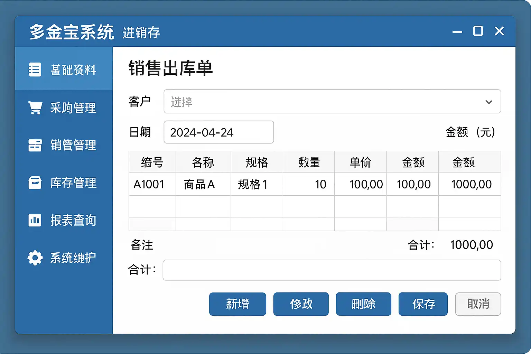
Task: Maximize the 多金宝系统 window
Action: pos(478,31)
